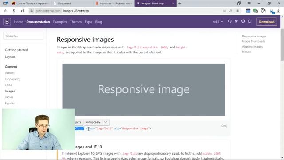Click the Копировать popup button
Screen dimensions: 284x160
(x=93, y=122)
